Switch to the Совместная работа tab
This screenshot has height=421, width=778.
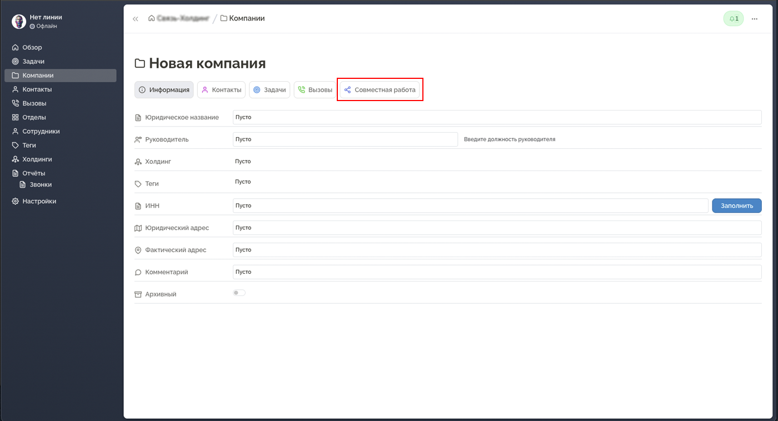pyautogui.click(x=380, y=89)
